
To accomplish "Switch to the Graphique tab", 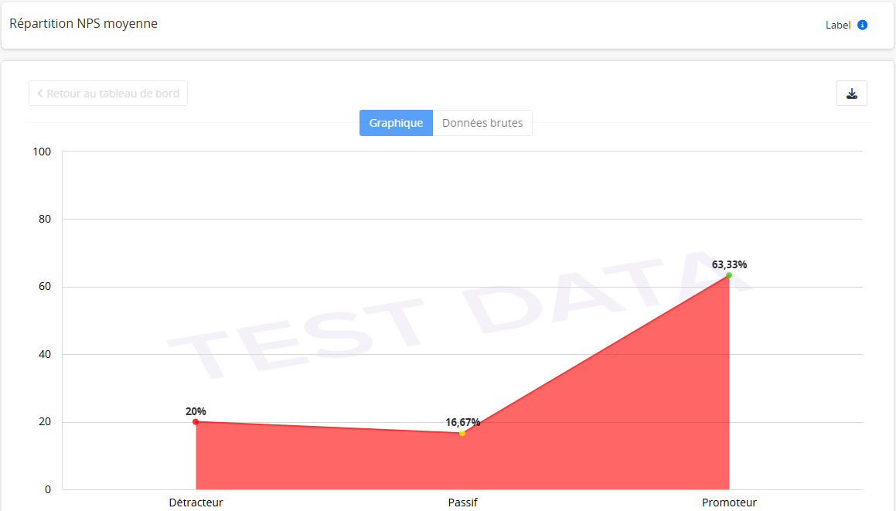I will point(396,123).
